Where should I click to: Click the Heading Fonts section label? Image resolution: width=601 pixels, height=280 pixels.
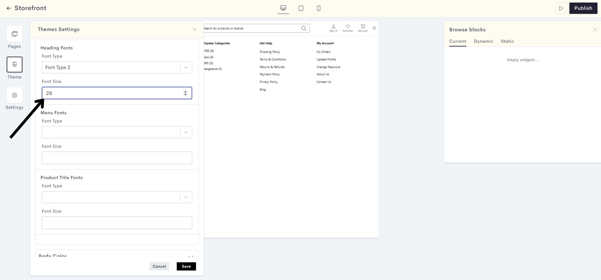coord(57,48)
